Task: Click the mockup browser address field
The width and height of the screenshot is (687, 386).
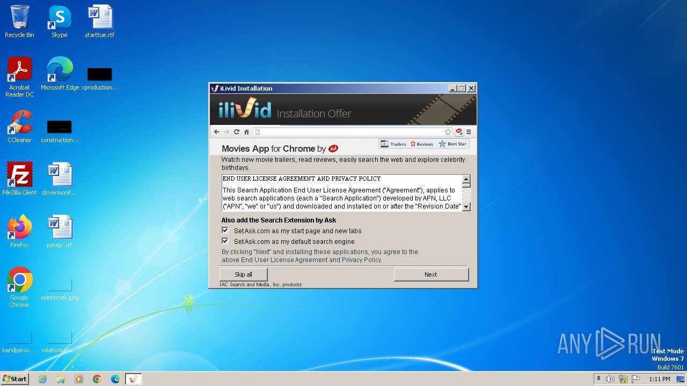Action: pyautogui.click(x=353, y=132)
